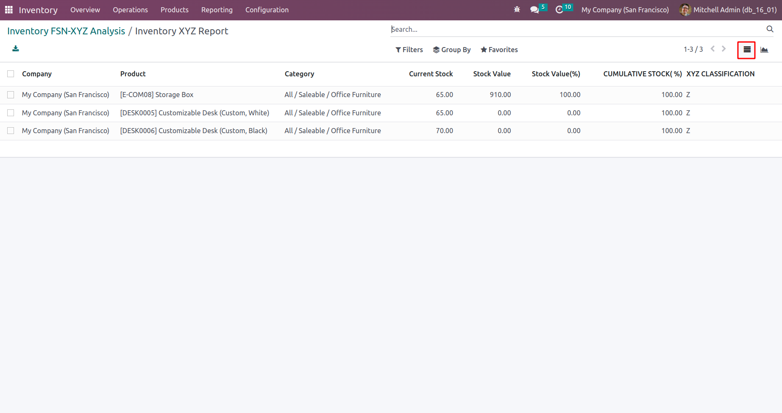Click Z classification in Desk White row

[x=688, y=113]
